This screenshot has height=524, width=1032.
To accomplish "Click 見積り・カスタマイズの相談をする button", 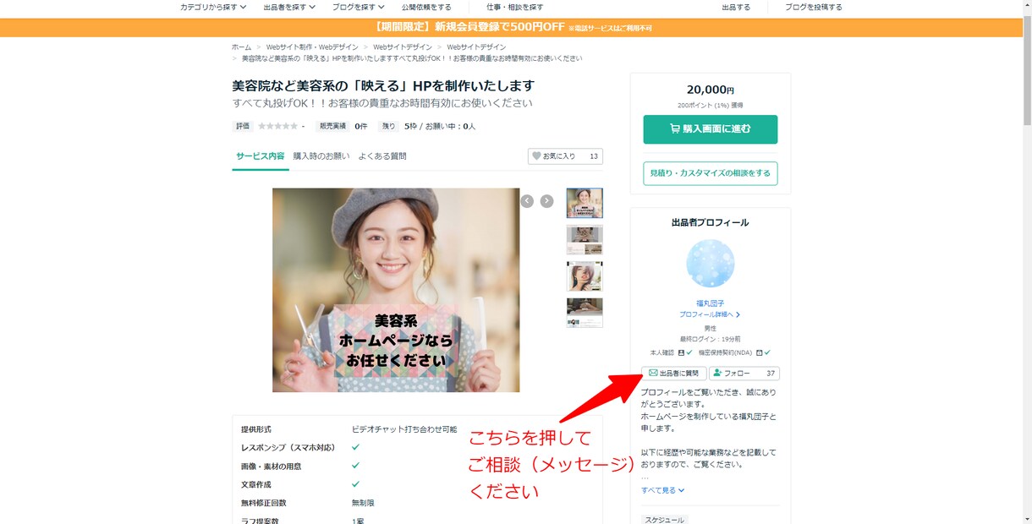I will click(x=711, y=173).
